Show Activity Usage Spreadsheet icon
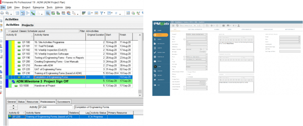 [53, 13]
